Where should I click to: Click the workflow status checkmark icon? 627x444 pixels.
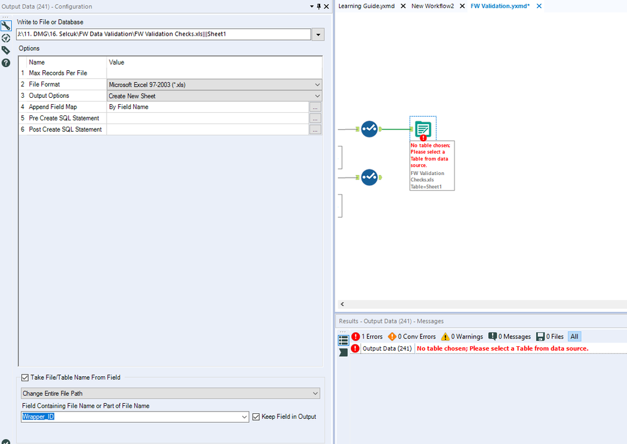[6, 441]
